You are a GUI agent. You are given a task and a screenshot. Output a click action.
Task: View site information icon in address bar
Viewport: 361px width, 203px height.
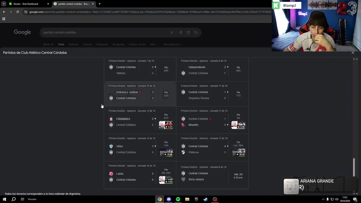(x=26, y=12)
